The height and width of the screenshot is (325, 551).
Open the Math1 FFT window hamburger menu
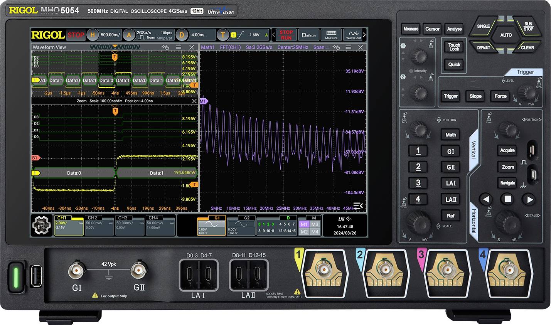(x=349, y=47)
